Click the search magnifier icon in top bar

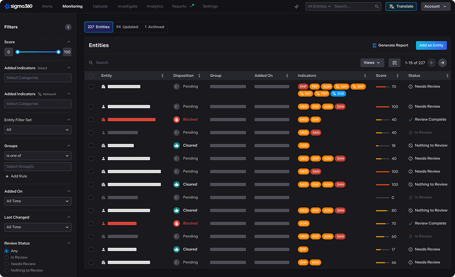pyautogui.click(x=377, y=6)
